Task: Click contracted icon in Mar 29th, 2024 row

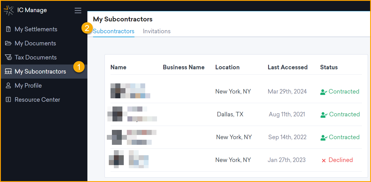Action: [324, 92]
